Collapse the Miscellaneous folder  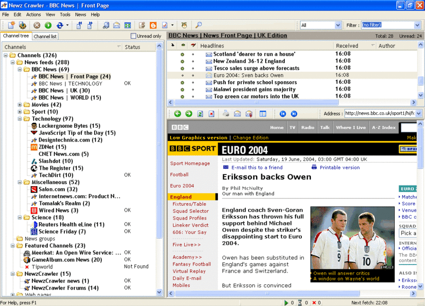click(x=20, y=182)
